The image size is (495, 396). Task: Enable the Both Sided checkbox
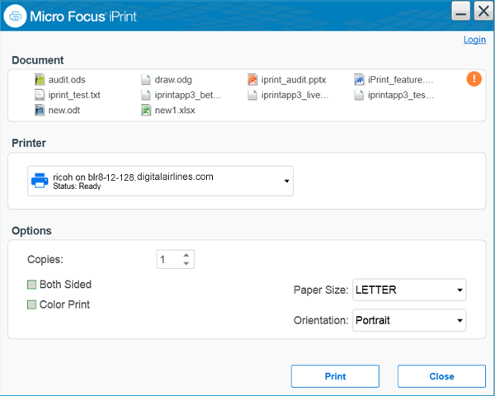(32, 285)
